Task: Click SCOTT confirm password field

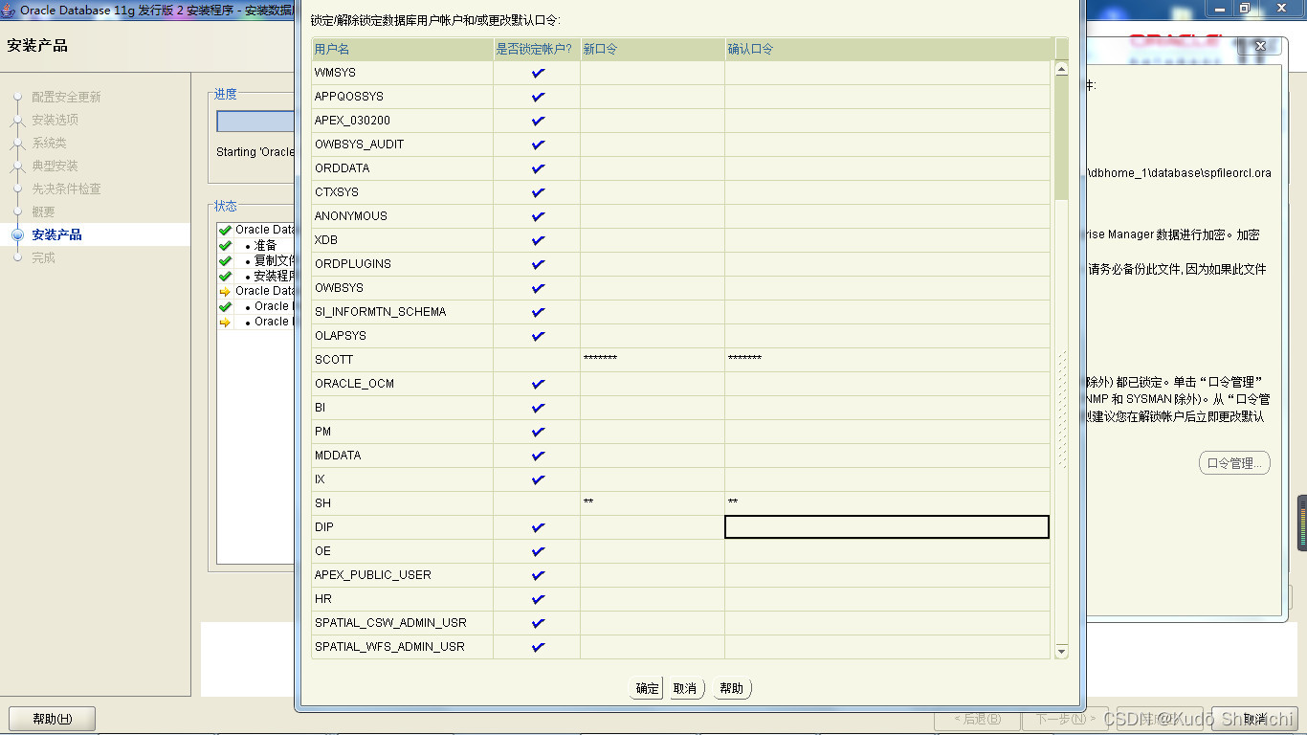Action: (887, 360)
